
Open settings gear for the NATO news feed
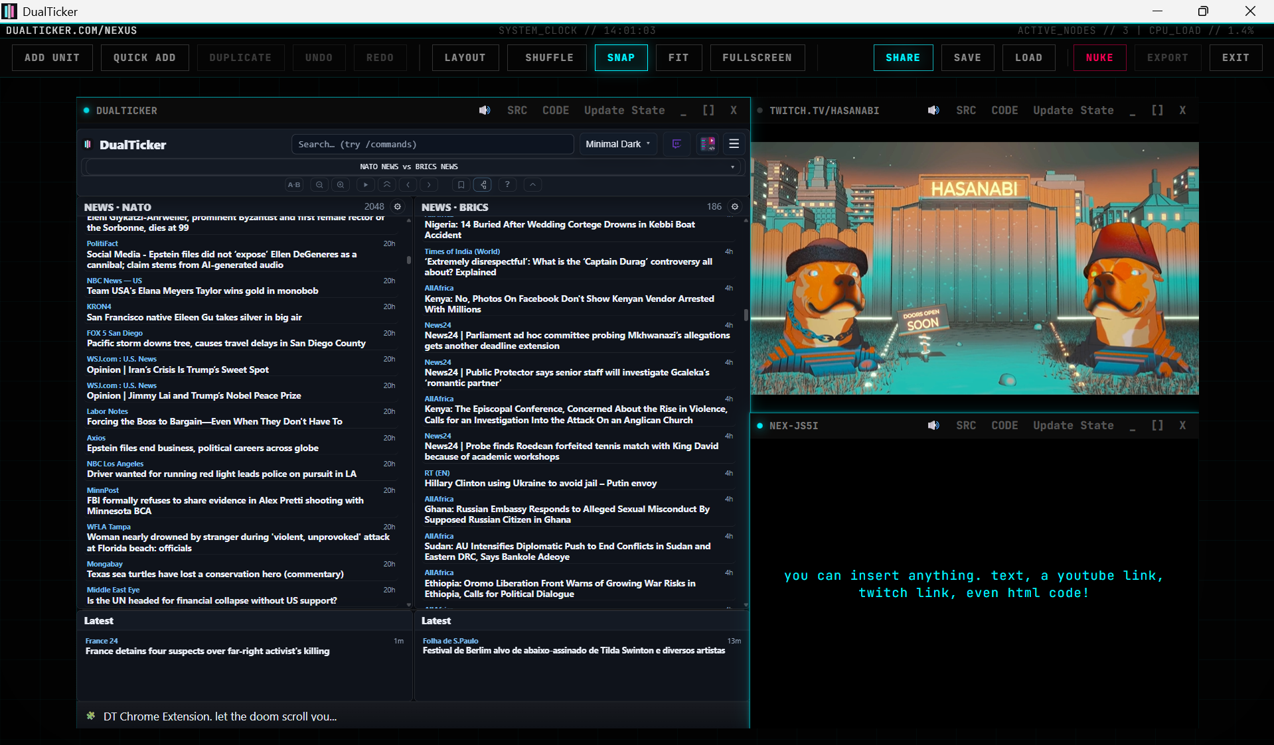coord(397,206)
